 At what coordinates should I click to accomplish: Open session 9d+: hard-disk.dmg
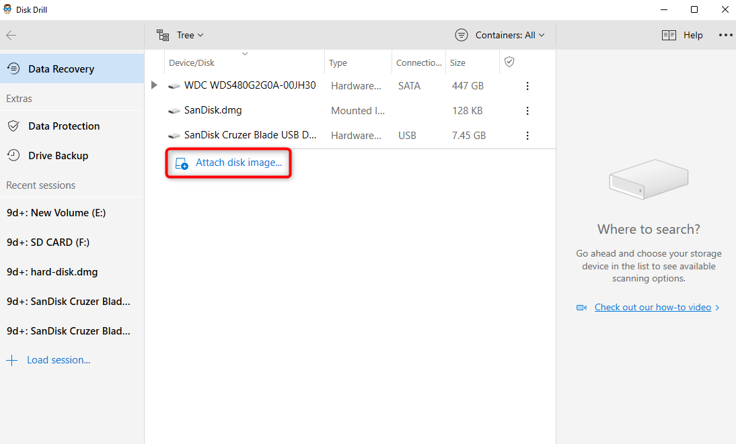[x=52, y=272]
